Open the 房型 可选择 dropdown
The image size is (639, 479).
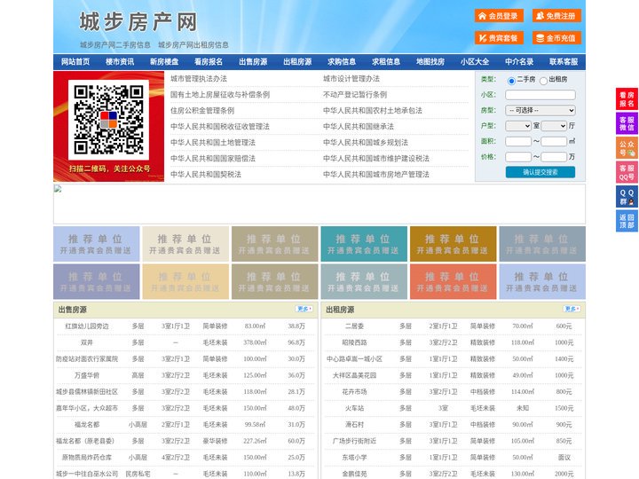click(x=540, y=110)
